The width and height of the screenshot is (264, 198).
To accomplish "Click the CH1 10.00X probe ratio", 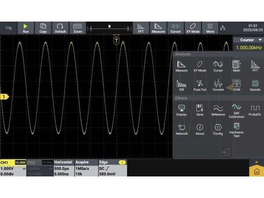I will coord(20,162).
